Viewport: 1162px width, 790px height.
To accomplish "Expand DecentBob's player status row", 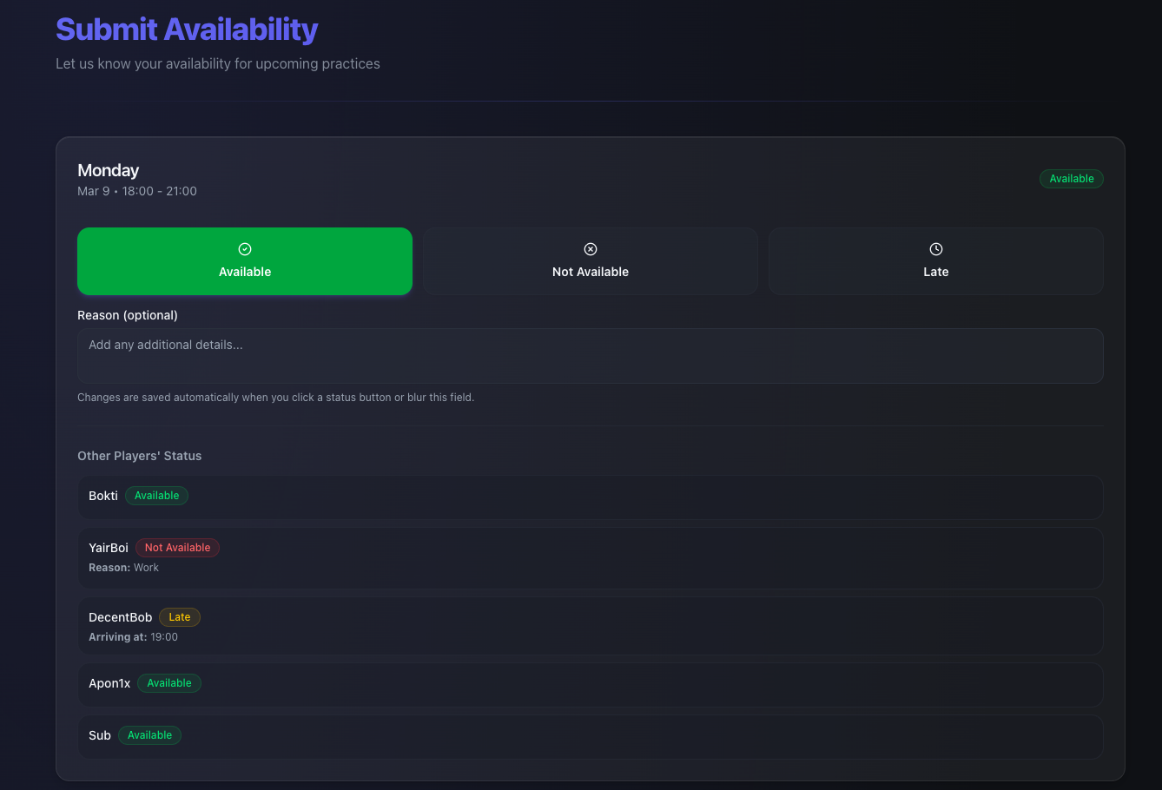I will 590,625.
